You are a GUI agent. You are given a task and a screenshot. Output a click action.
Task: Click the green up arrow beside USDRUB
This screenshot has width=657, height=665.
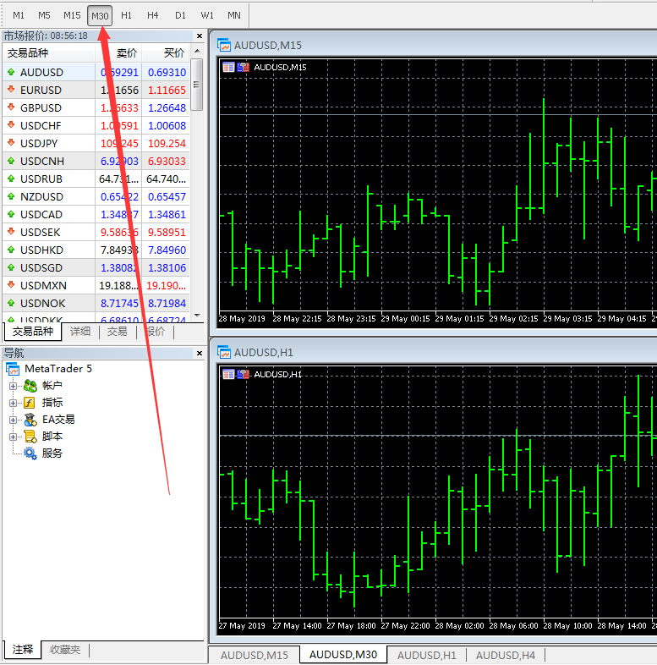coord(11,179)
